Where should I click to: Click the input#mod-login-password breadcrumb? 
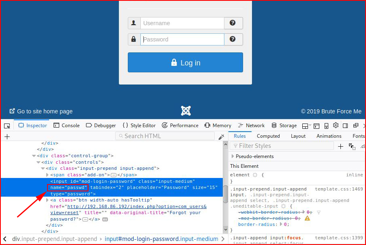pos(161,239)
